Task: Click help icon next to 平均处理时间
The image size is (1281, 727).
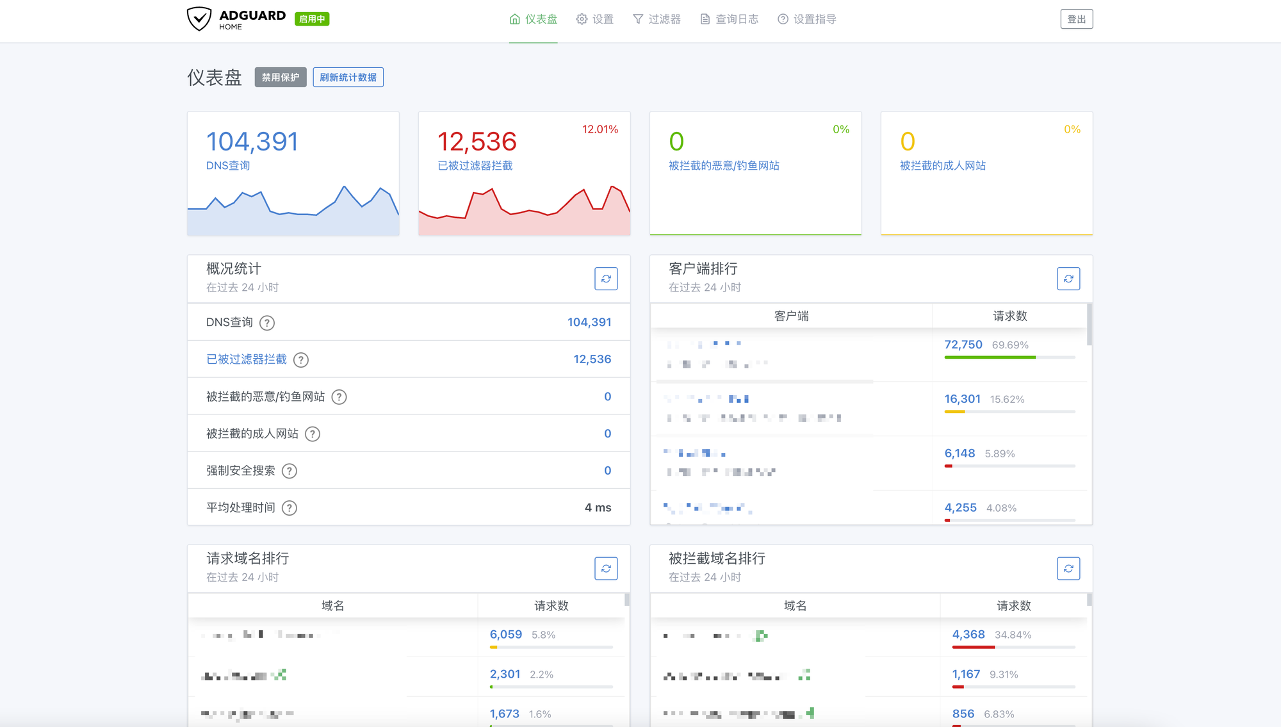Action: click(x=290, y=508)
